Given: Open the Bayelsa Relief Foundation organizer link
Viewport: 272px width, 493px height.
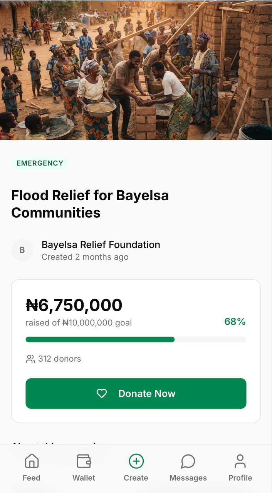Looking at the screenshot, I should click(x=101, y=245).
